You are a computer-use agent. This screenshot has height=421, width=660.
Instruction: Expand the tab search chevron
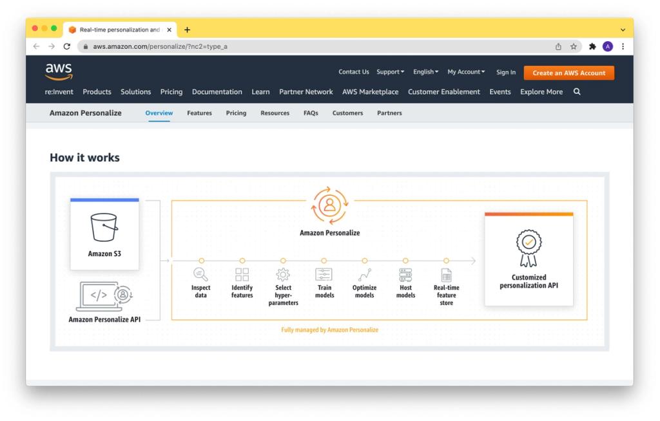623,30
